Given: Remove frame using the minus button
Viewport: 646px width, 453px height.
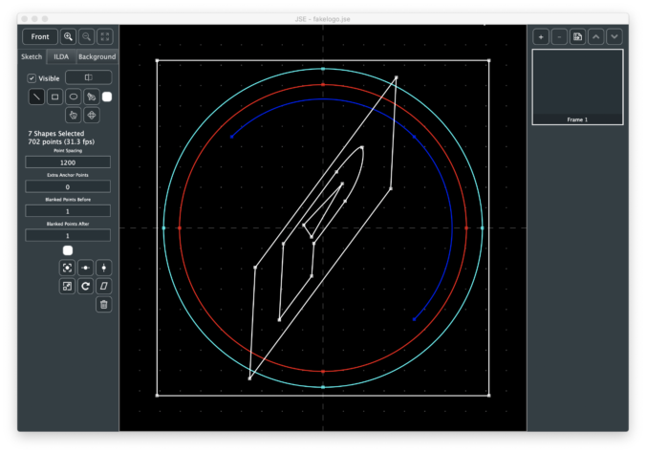Looking at the screenshot, I should click(559, 36).
